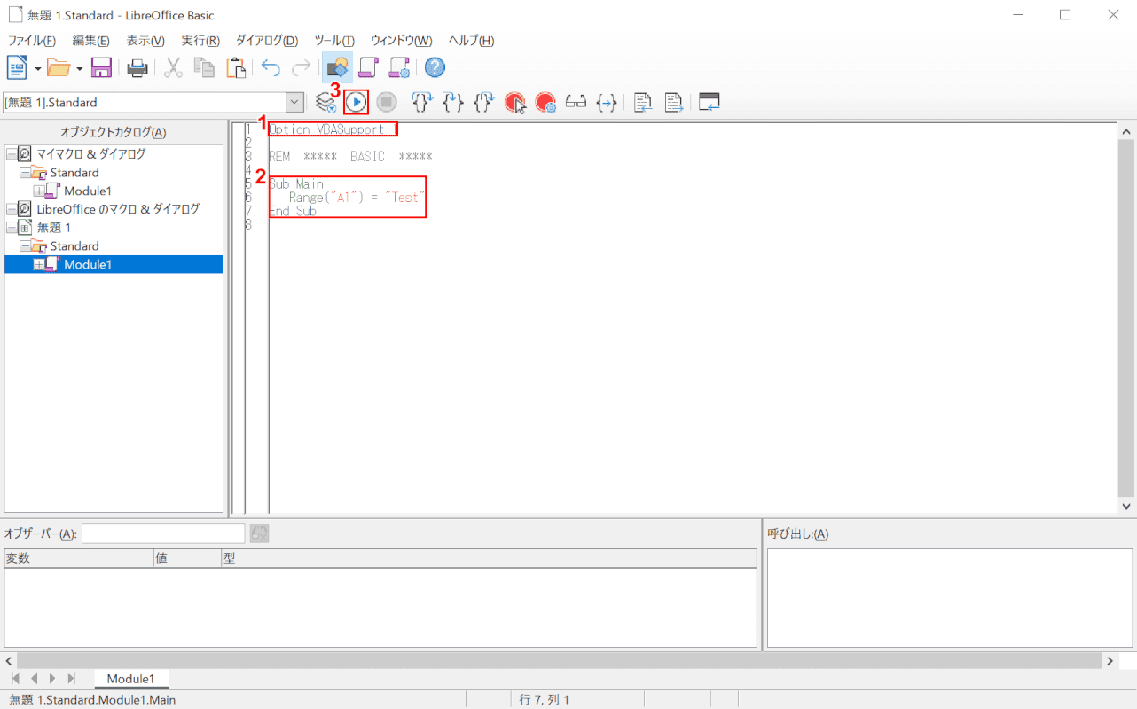The height and width of the screenshot is (709, 1137).
Task: Collapse Standard folder inside 無題 1
Action: [24, 246]
